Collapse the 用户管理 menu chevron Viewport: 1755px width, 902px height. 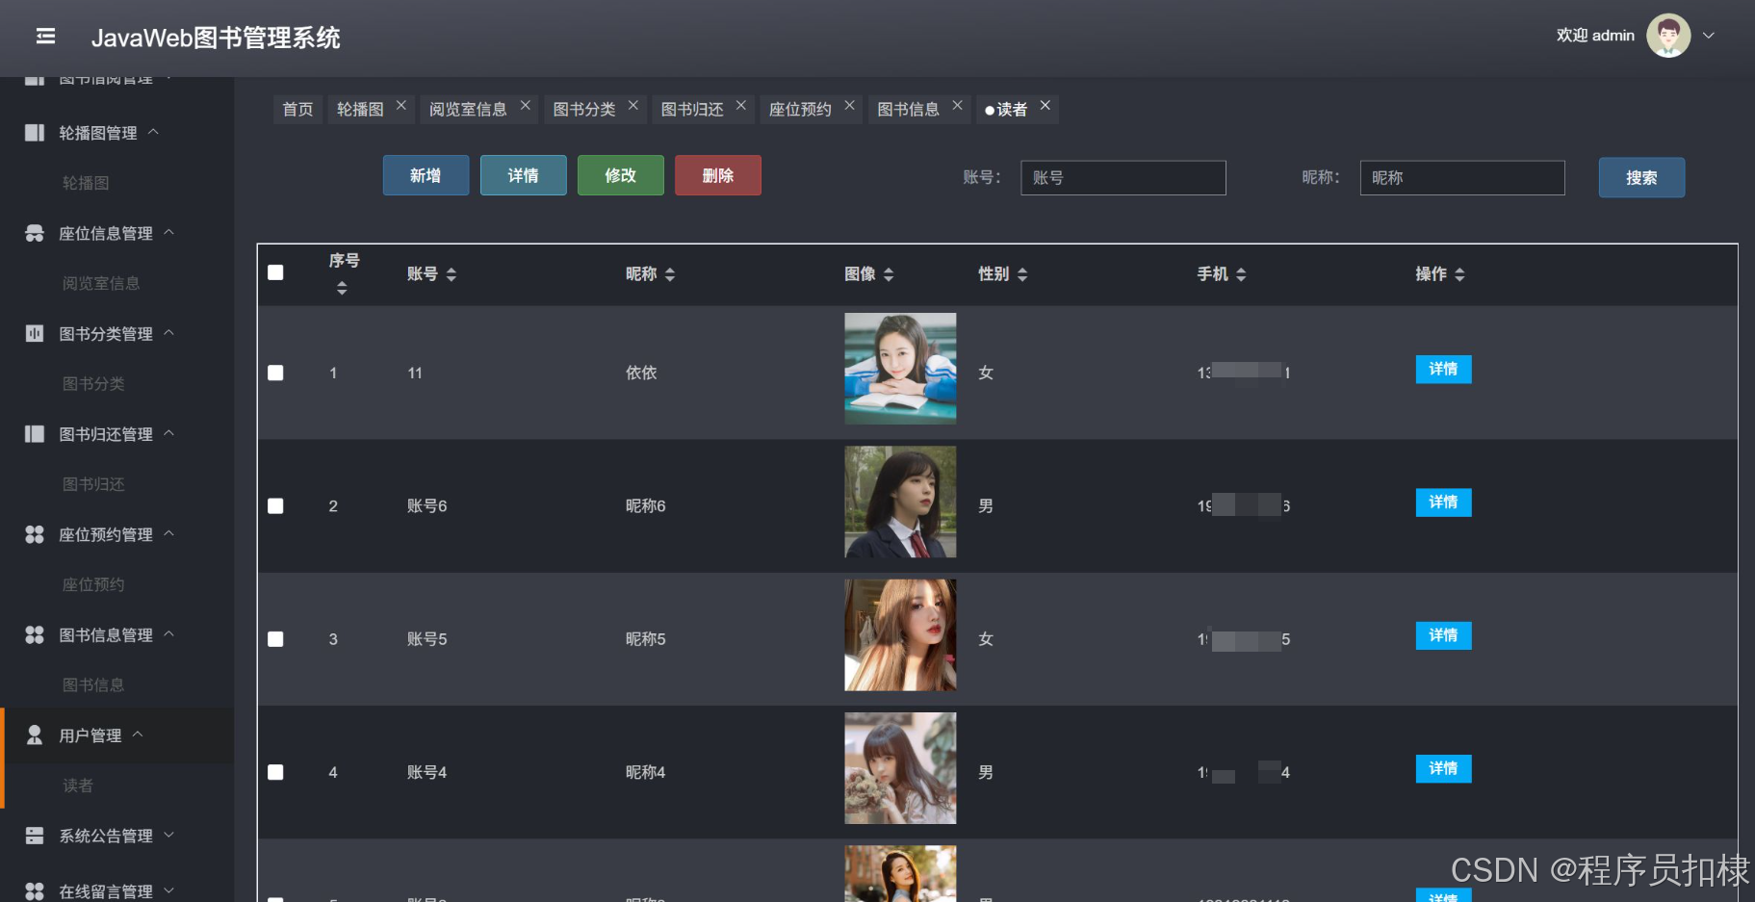point(138,734)
